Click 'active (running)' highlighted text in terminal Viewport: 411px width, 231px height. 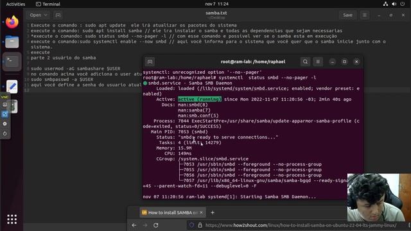click(200, 99)
